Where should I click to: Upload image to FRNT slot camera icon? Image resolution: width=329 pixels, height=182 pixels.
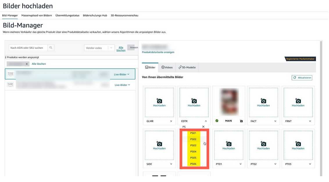pyautogui.click(x=298, y=101)
